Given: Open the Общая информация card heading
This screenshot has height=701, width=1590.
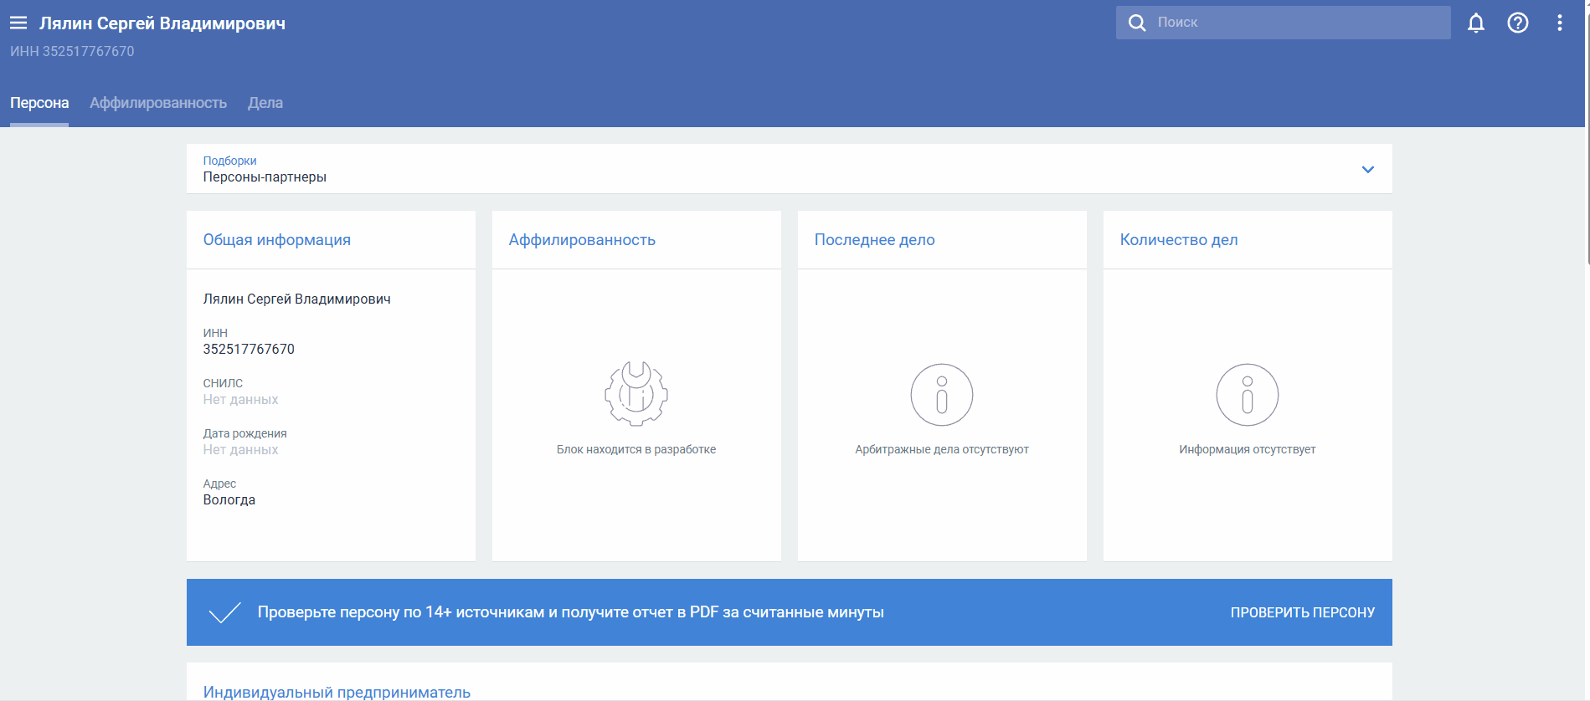Looking at the screenshot, I should [x=276, y=240].
